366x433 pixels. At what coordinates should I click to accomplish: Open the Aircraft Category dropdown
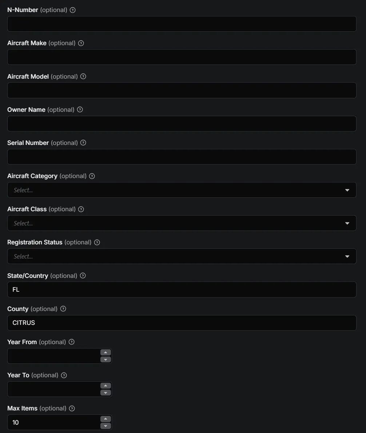point(182,190)
